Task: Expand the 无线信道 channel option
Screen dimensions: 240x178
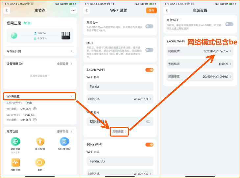Action: point(200,64)
